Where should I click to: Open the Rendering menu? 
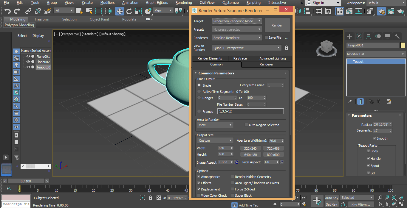click(x=183, y=3)
